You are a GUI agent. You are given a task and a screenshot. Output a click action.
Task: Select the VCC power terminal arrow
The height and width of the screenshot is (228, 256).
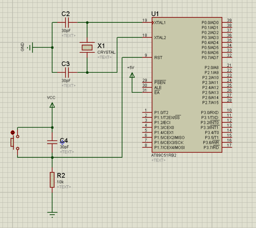point(52,105)
